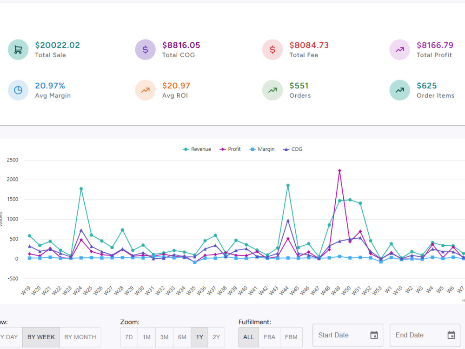
Task: Click the $8084.73 Total Fee value
Action: [x=309, y=45]
